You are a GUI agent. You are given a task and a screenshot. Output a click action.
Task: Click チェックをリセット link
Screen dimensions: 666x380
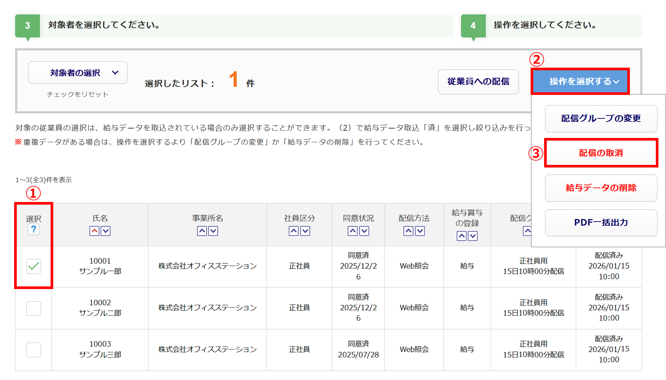coord(78,95)
